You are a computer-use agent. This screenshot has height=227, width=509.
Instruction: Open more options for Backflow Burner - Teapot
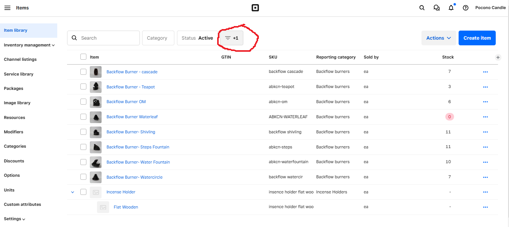point(486,87)
